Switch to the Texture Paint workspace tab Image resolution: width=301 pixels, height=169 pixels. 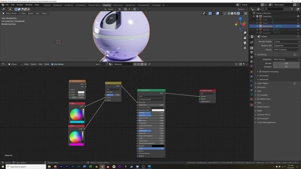[94, 5]
